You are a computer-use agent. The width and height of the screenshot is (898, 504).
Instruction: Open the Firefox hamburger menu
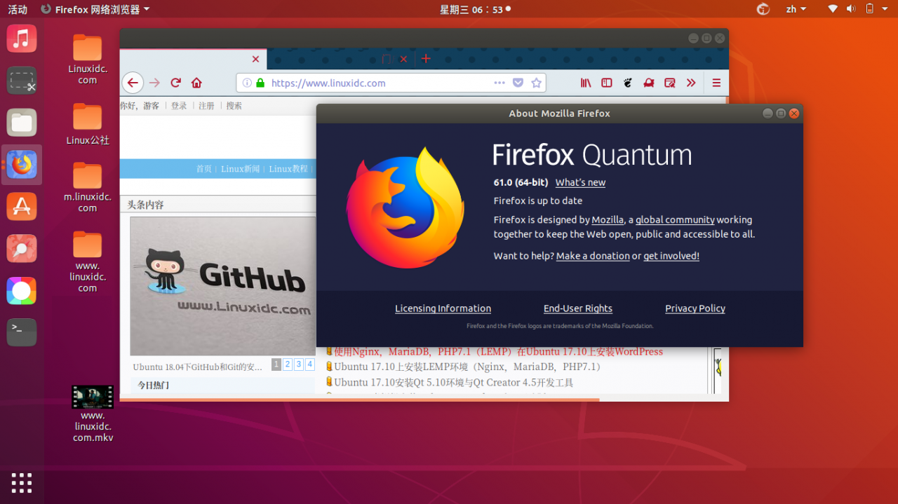[x=716, y=83]
